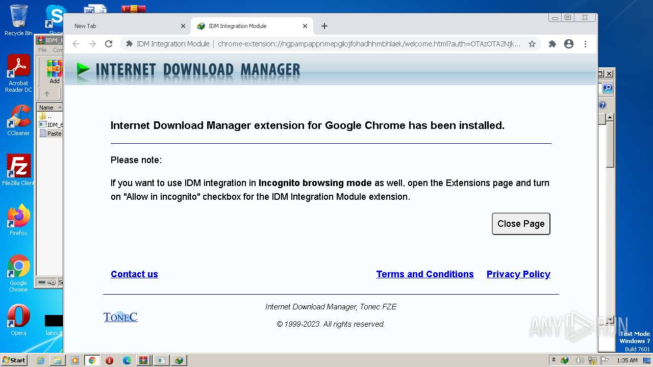The height and width of the screenshot is (367, 653).
Task: Open Internet Explorer from the taskbar
Action: (x=40, y=360)
